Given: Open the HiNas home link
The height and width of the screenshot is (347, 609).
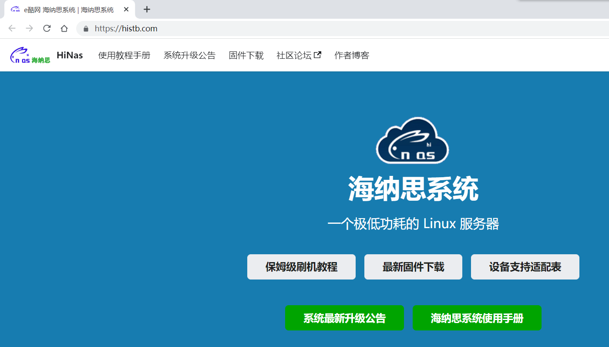Looking at the screenshot, I should coord(70,55).
